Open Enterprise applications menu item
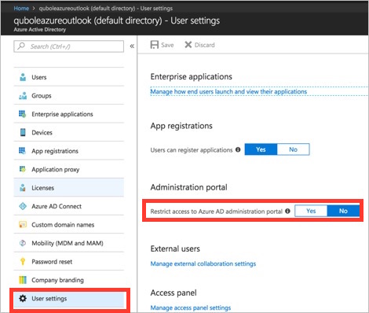This screenshot has height=313, width=369. 69,114
